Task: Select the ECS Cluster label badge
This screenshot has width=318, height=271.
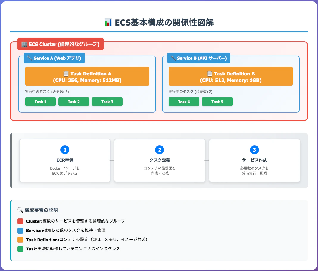Action: (60, 44)
